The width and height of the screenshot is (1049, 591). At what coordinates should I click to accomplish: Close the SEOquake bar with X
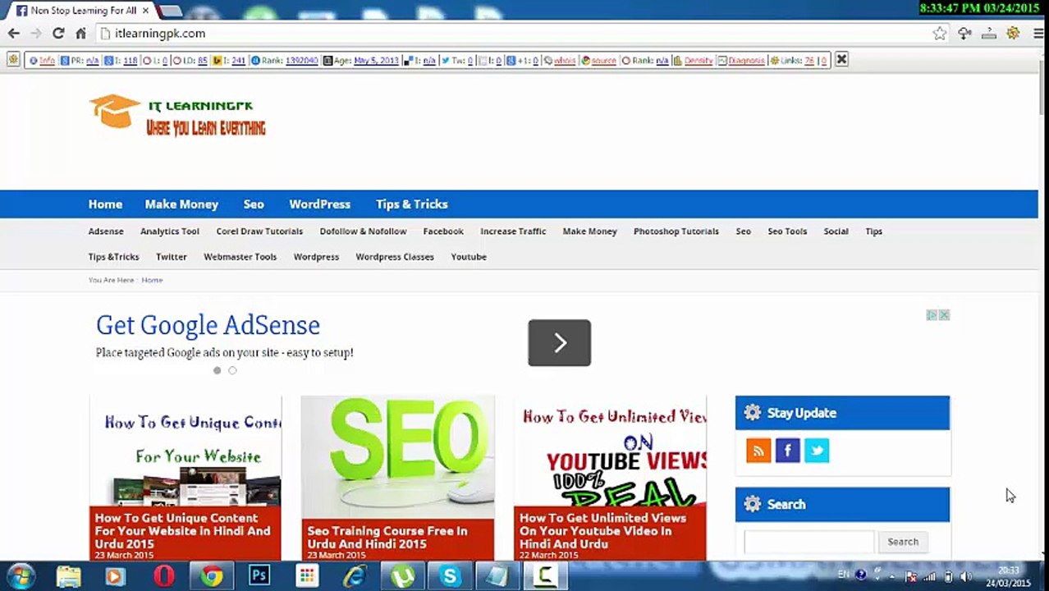pyautogui.click(x=841, y=60)
